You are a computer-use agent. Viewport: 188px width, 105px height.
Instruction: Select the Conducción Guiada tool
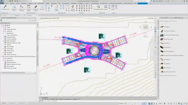(36, 8)
